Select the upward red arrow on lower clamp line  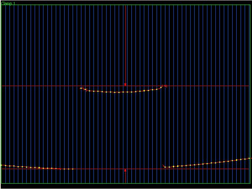click(125, 171)
